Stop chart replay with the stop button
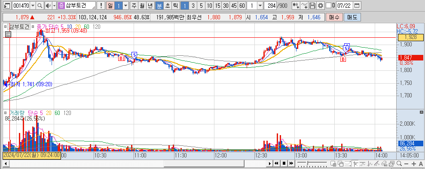Viewport: 425px width, 169px height. point(284,163)
